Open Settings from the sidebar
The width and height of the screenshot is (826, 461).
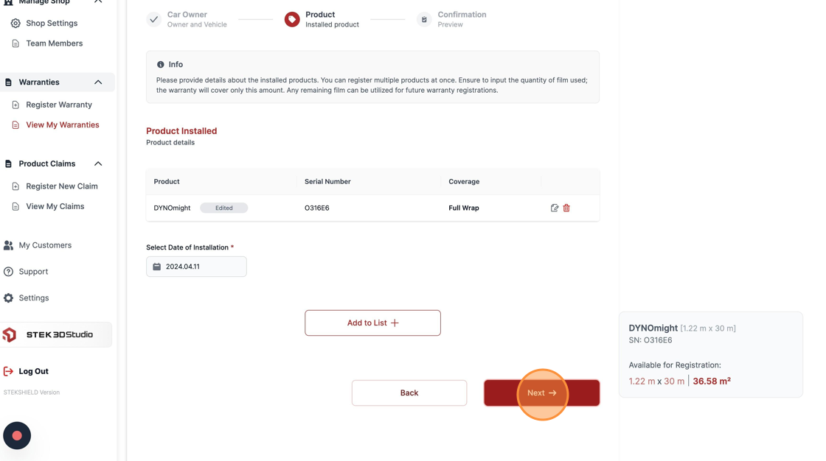pos(34,298)
